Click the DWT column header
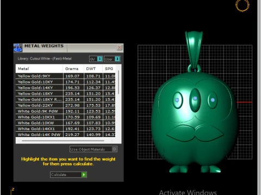 (x=94, y=69)
